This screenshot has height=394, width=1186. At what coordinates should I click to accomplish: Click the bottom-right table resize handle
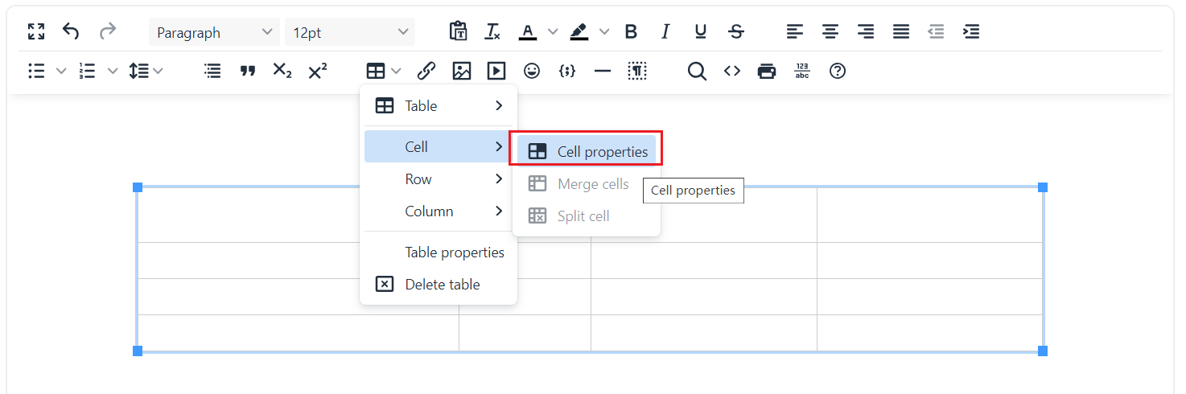pos(1043,351)
